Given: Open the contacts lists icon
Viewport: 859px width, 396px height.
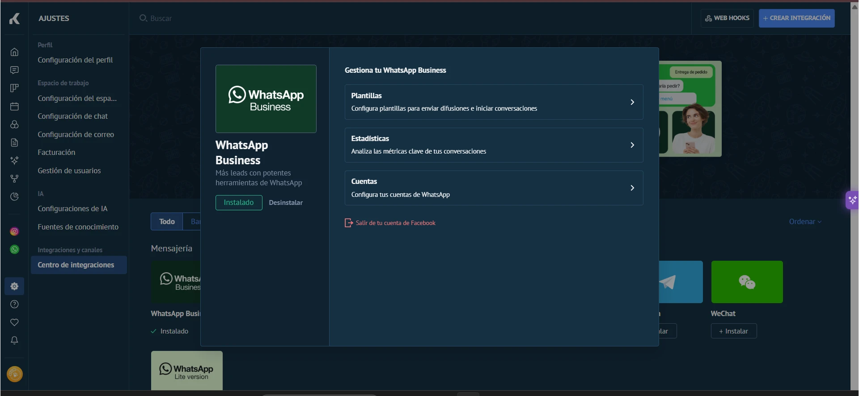Looking at the screenshot, I should click(14, 124).
